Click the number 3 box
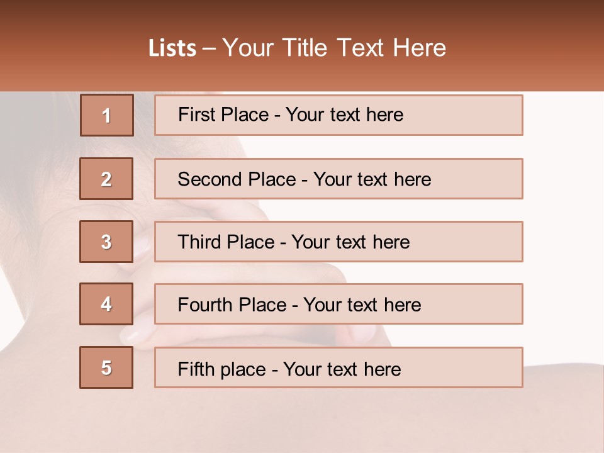 click(x=106, y=242)
